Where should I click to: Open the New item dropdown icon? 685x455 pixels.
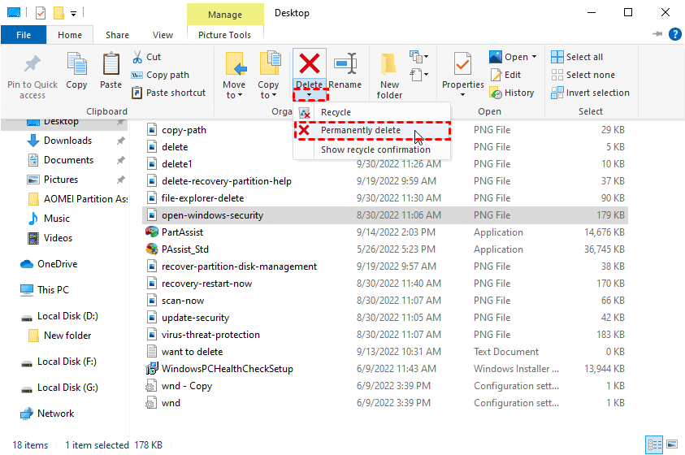(418, 57)
